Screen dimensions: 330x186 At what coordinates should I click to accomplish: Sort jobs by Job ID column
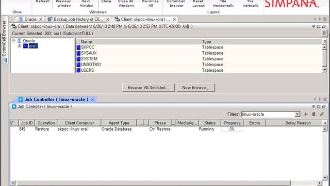(27, 123)
